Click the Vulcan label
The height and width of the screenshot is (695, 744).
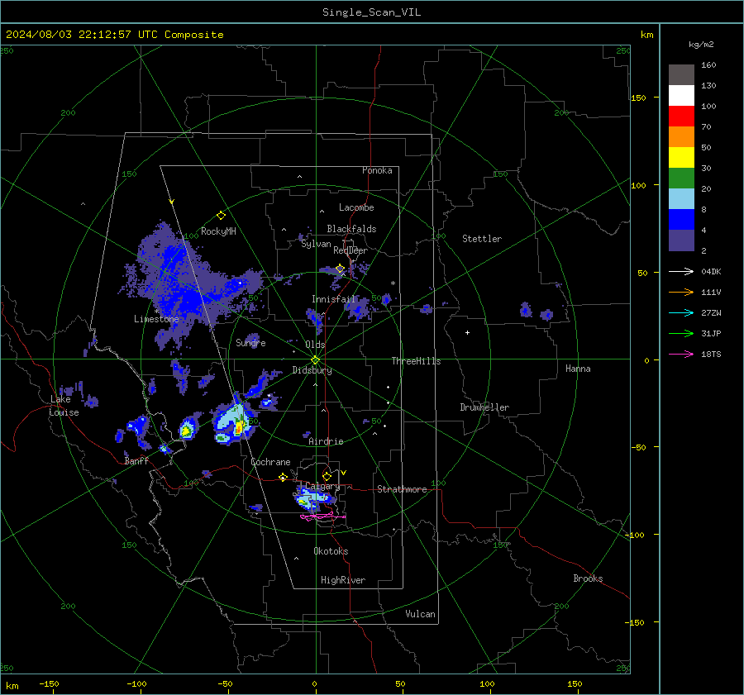pos(420,614)
